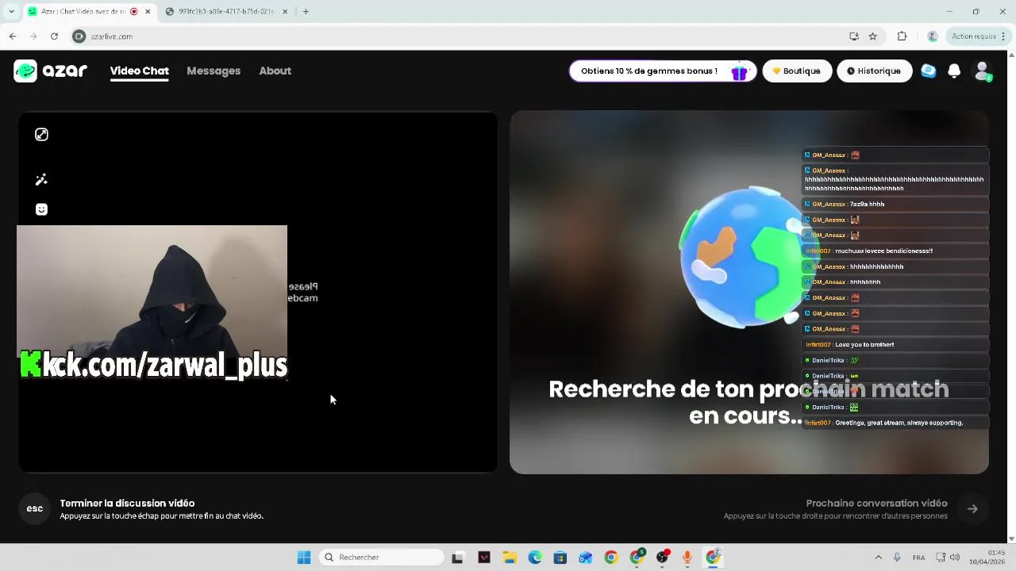Click message 'muchuuu loveee bendicionesss!!'

coord(895,251)
